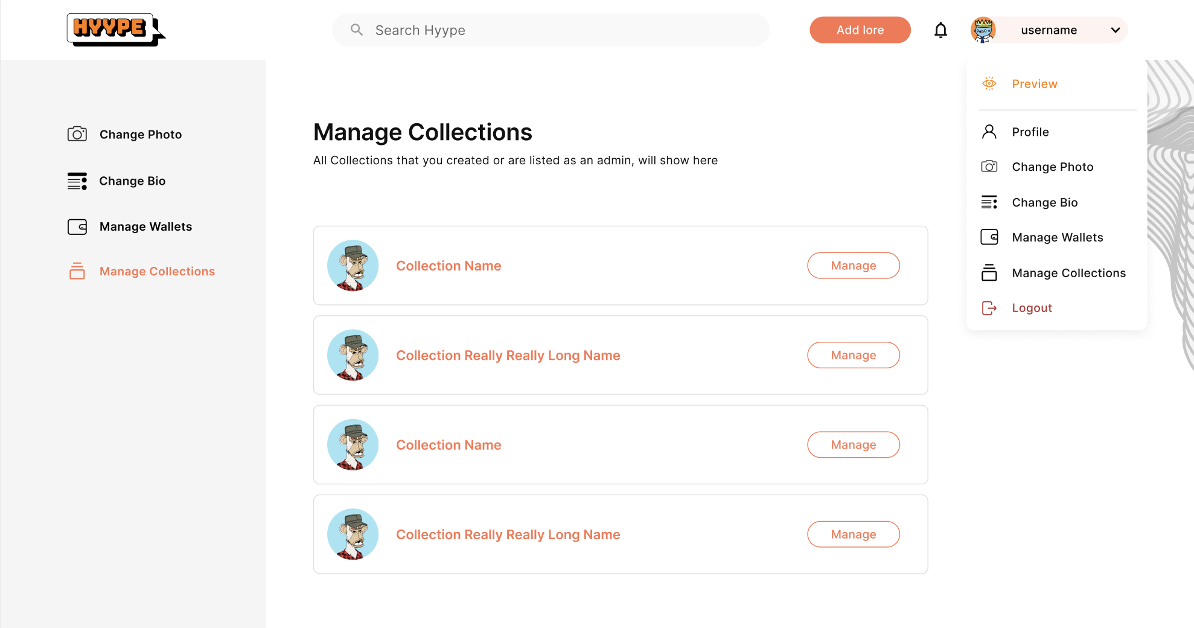
Task: Open the second collection's Really Long Name link
Action: (x=508, y=356)
